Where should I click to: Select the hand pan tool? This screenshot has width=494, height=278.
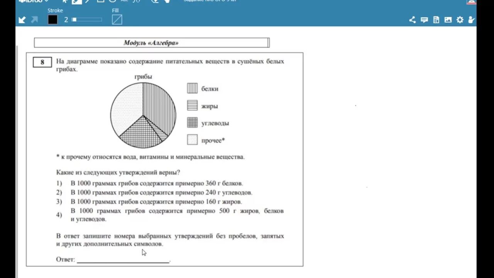click(167, 1)
